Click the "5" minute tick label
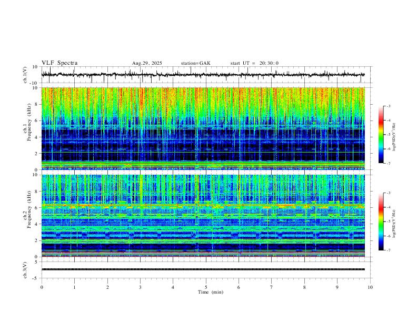Viewport: 417px width, 322px height. click(206, 287)
